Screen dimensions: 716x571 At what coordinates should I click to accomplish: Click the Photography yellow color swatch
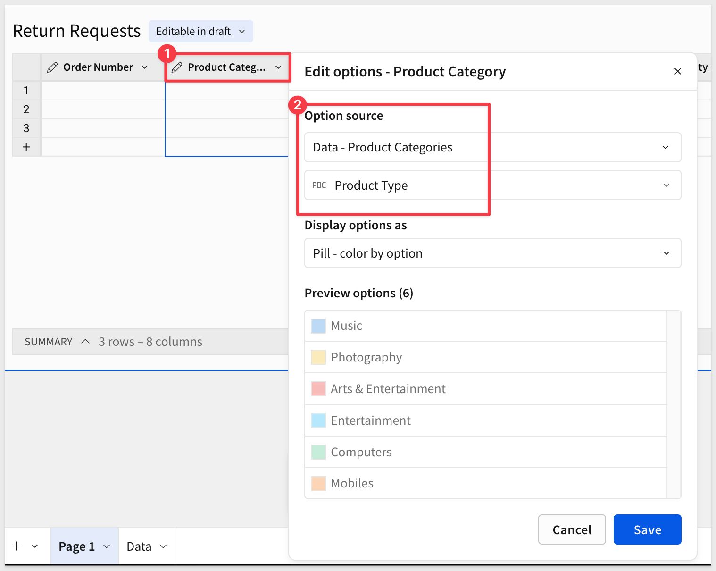click(318, 357)
